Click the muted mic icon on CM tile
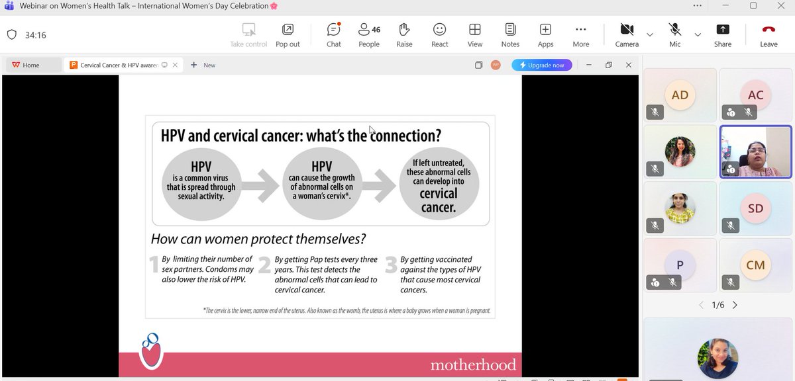Image resolution: width=795 pixels, height=381 pixels. tap(731, 282)
